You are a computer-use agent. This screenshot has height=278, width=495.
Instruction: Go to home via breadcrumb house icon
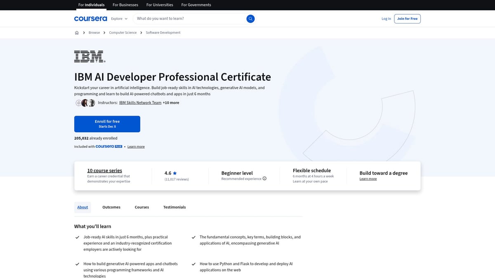(77, 33)
